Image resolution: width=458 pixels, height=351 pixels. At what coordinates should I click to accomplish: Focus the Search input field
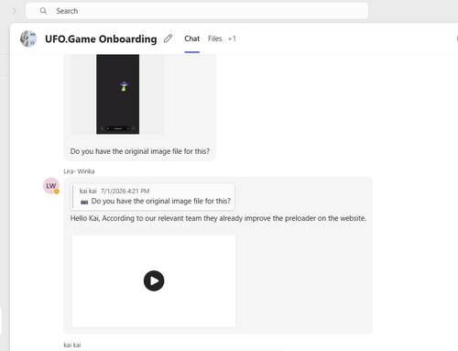tap(197, 11)
